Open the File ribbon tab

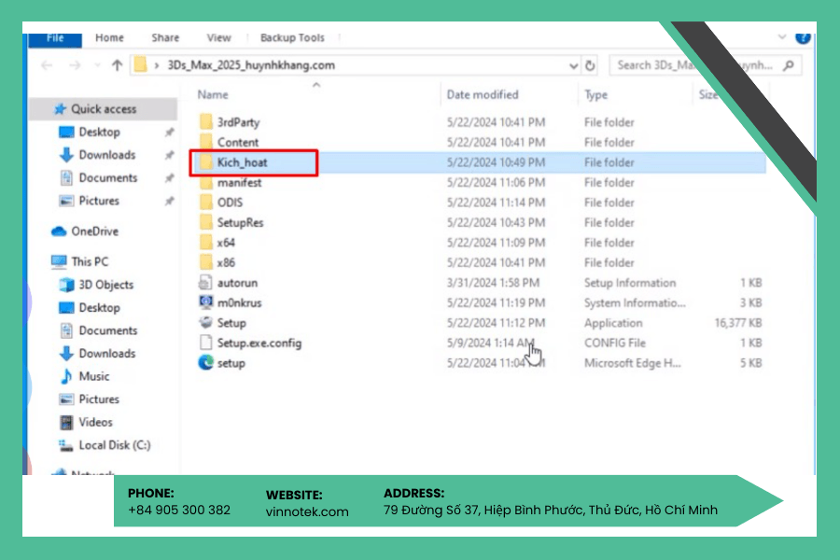tap(55, 38)
